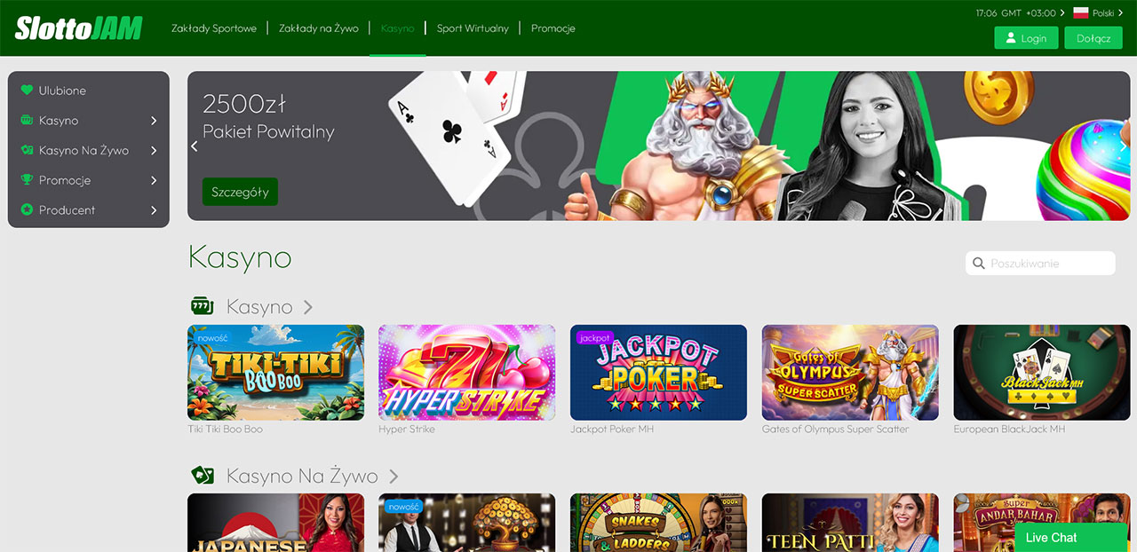Open the Live Chat widget
1137x552 pixels.
click(1070, 538)
